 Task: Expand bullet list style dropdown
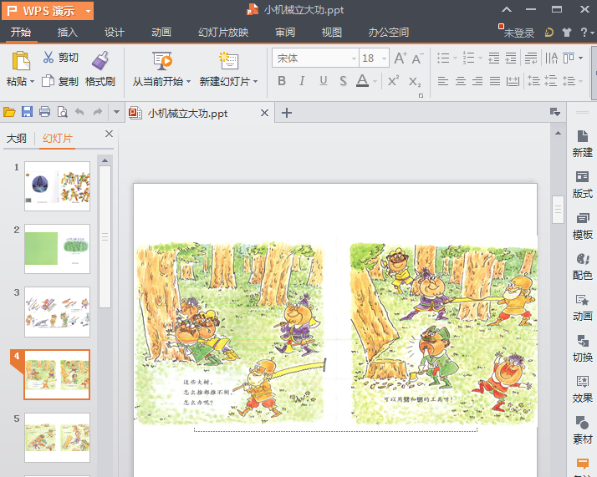455,58
